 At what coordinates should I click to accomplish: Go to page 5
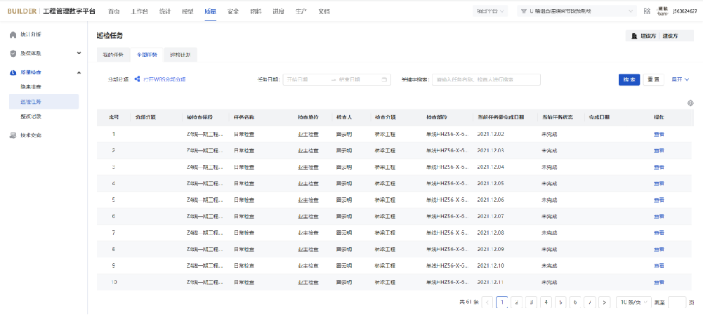561,302
